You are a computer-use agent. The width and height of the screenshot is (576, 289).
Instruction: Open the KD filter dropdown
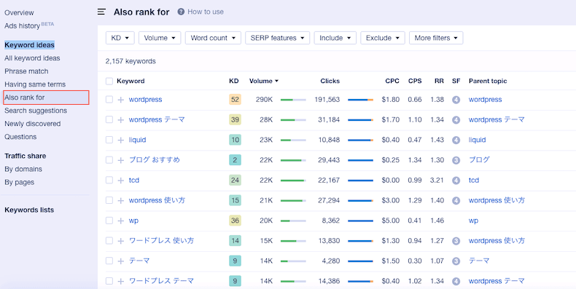click(x=120, y=38)
